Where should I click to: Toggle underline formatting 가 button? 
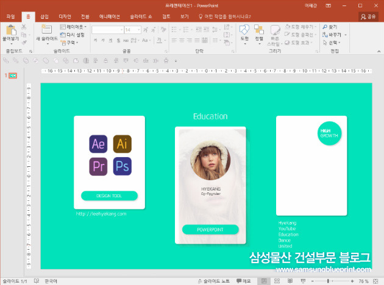(111, 40)
